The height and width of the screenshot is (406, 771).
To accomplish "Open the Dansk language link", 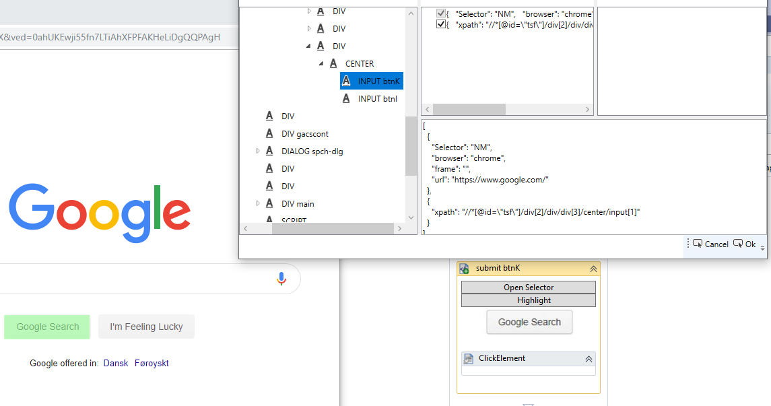I will [116, 363].
